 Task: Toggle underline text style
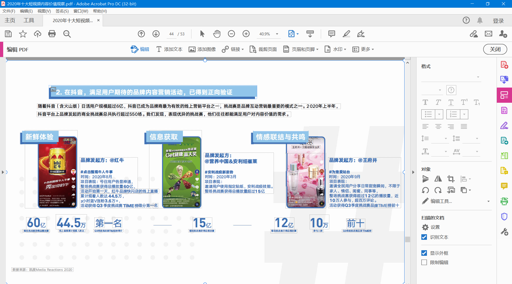coord(451,102)
